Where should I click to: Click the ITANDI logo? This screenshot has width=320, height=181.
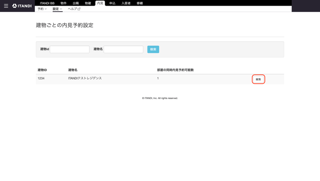(22, 6)
